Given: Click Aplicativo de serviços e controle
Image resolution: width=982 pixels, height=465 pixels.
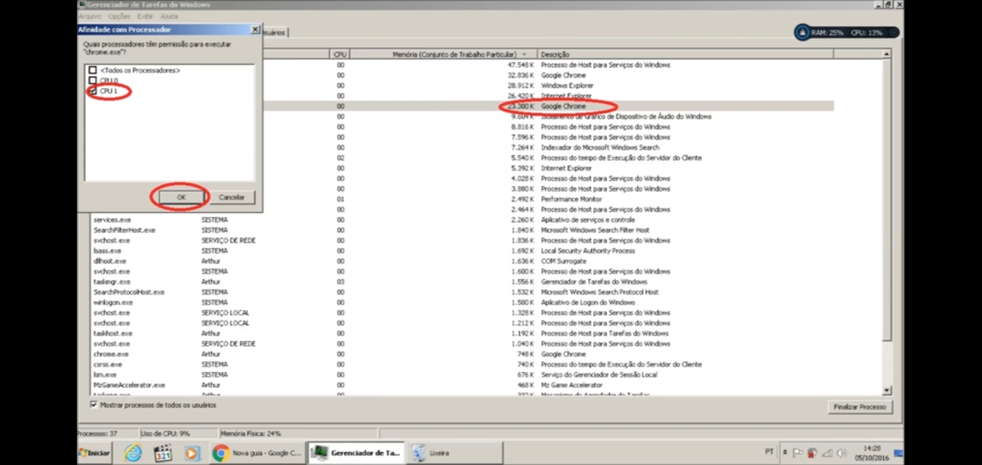Looking at the screenshot, I should 588,220.
